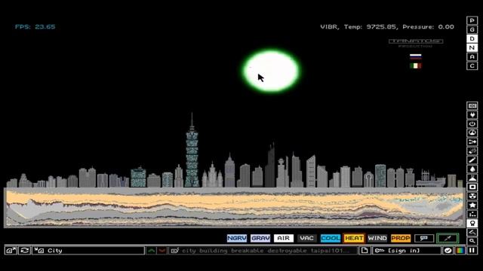Toggle the A view mode
The height and width of the screenshot is (271, 483).
coord(472,57)
